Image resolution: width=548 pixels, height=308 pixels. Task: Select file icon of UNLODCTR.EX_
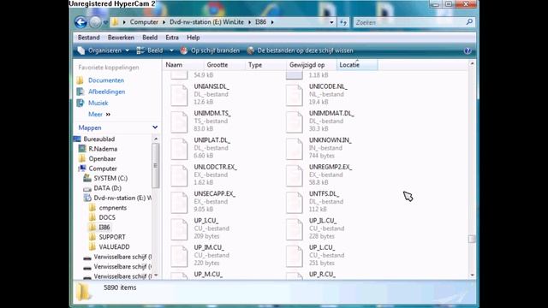179,175
